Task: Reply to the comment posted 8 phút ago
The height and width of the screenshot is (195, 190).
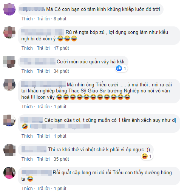Action: pyautogui.click(x=43, y=19)
